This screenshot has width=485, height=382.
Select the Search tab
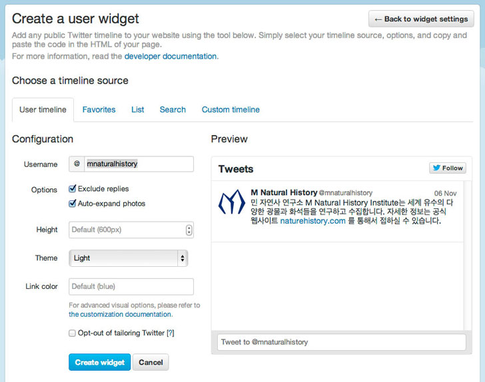tap(173, 110)
